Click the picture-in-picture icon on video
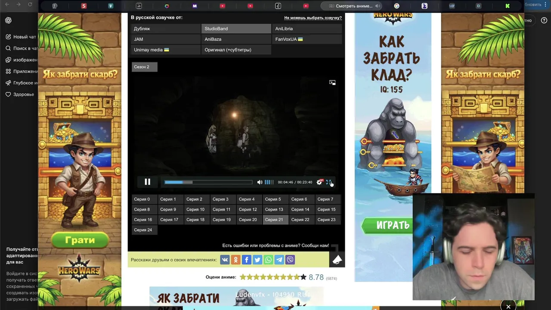551x310 pixels. click(332, 82)
